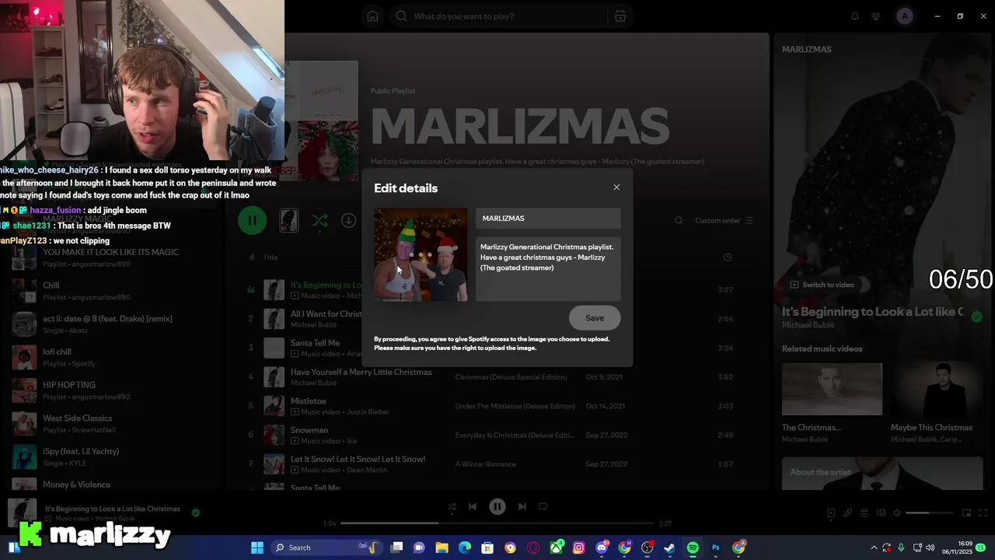The height and width of the screenshot is (560, 995).
Task: Open the Browse icon in search bar
Action: pyautogui.click(x=620, y=16)
